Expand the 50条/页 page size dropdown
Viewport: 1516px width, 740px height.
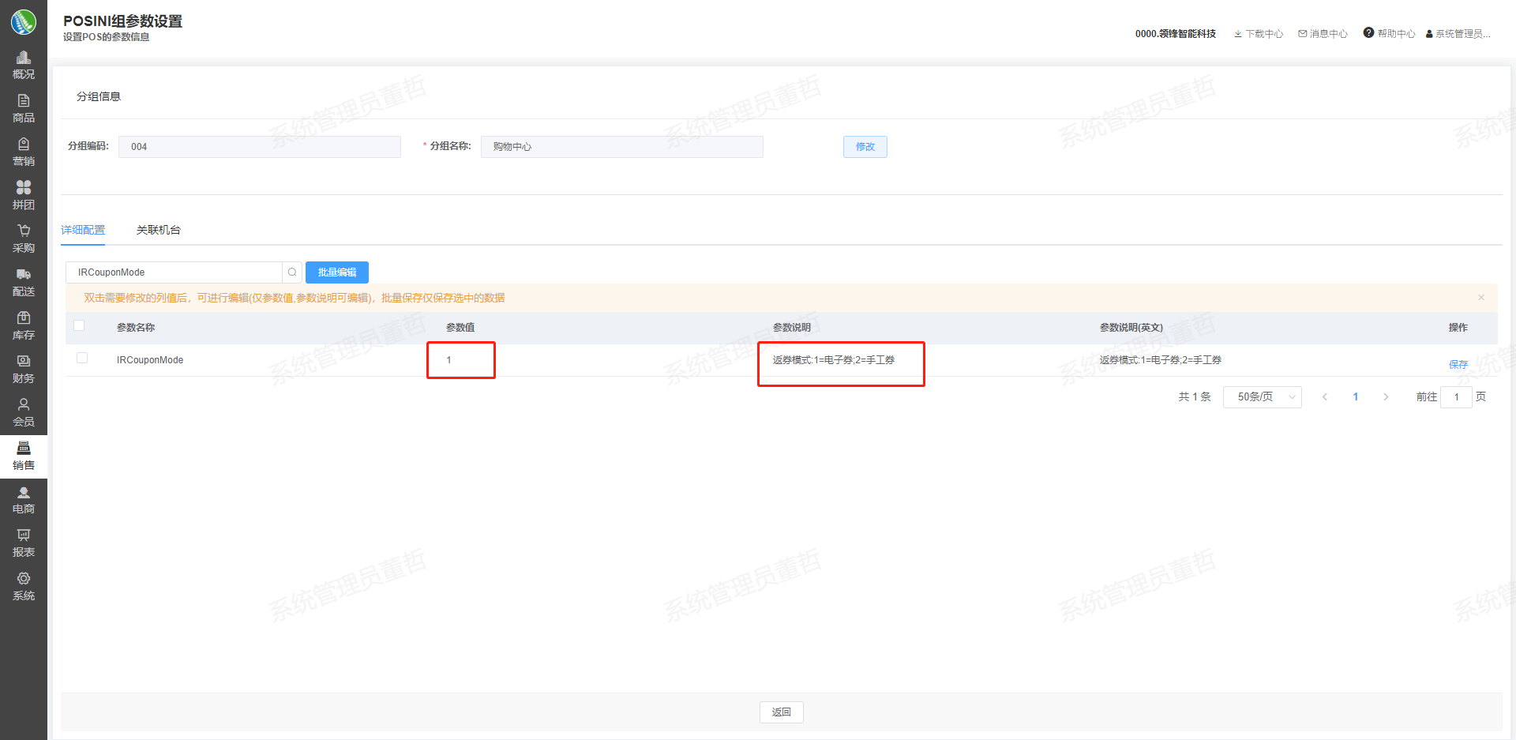click(x=1262, y=396)
